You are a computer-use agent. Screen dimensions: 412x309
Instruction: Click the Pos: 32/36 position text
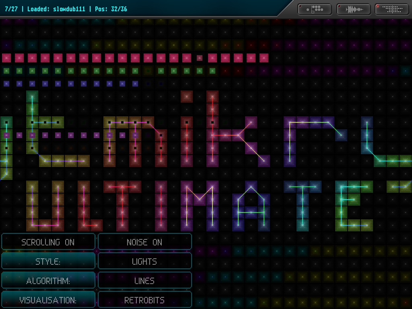pos(111,9)
